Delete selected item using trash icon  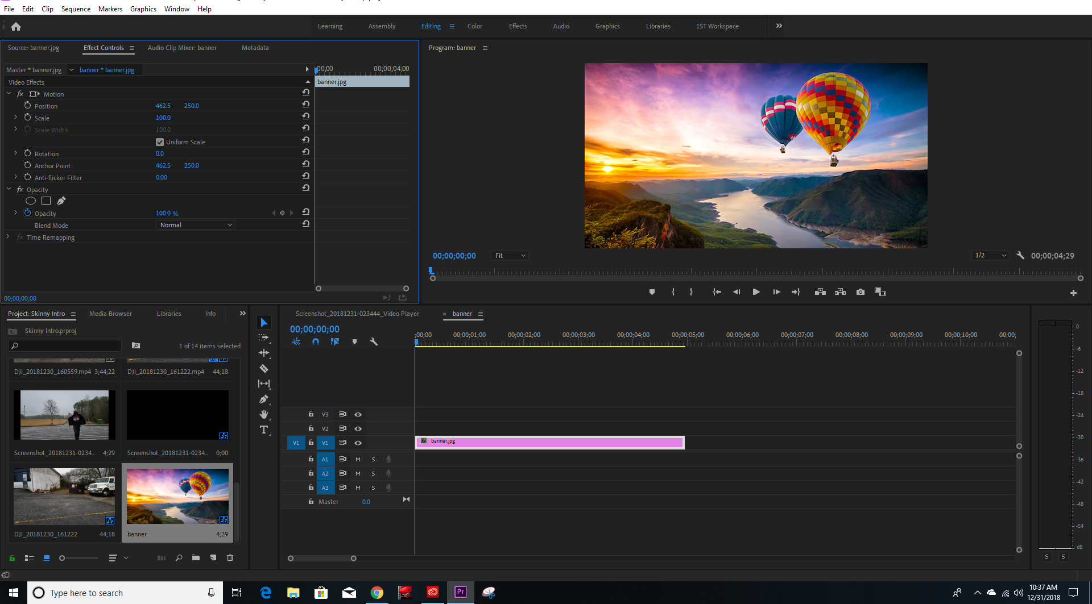tap(230, 558)
